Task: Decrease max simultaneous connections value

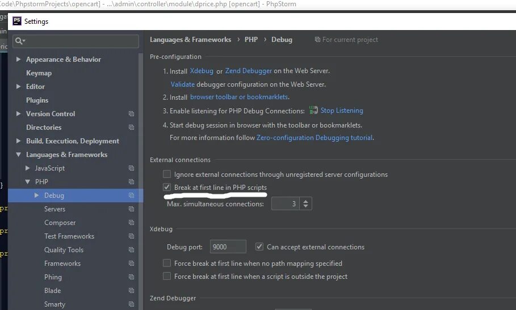Action: (x=306, y=206)
